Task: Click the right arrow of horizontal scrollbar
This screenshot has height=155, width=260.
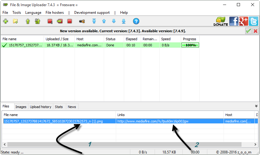Action: (255, 144)
